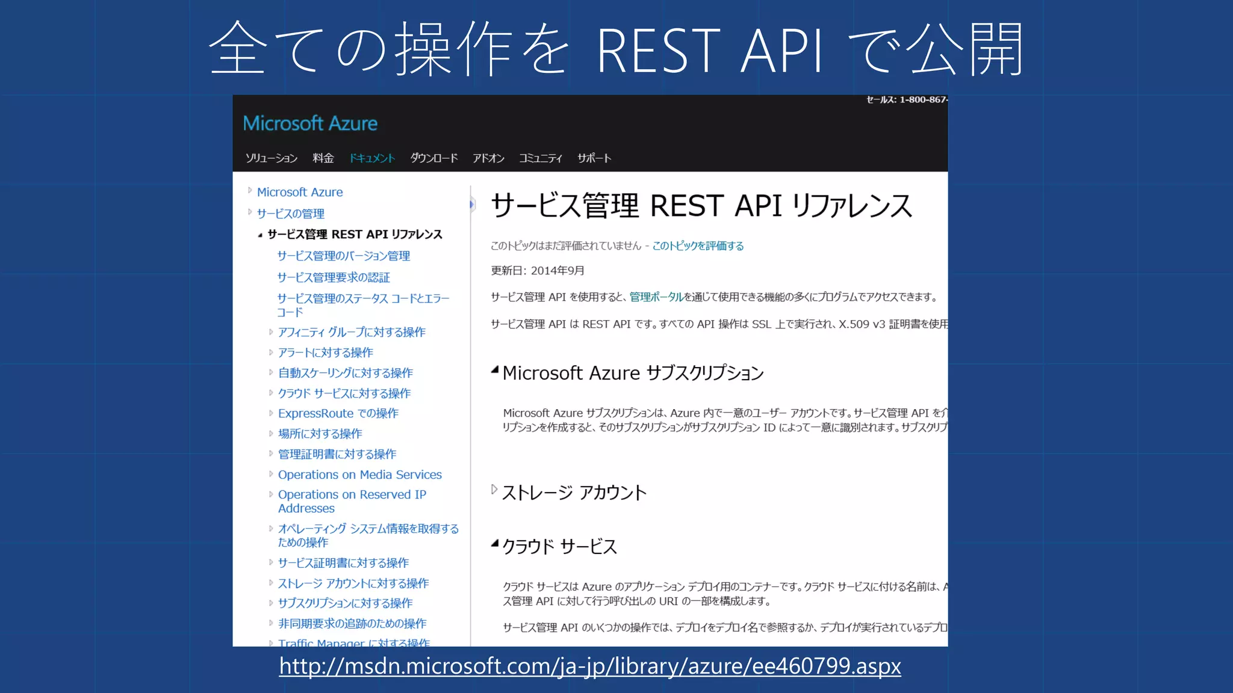Open 場所に対する操作 link

tap(320, 434)
